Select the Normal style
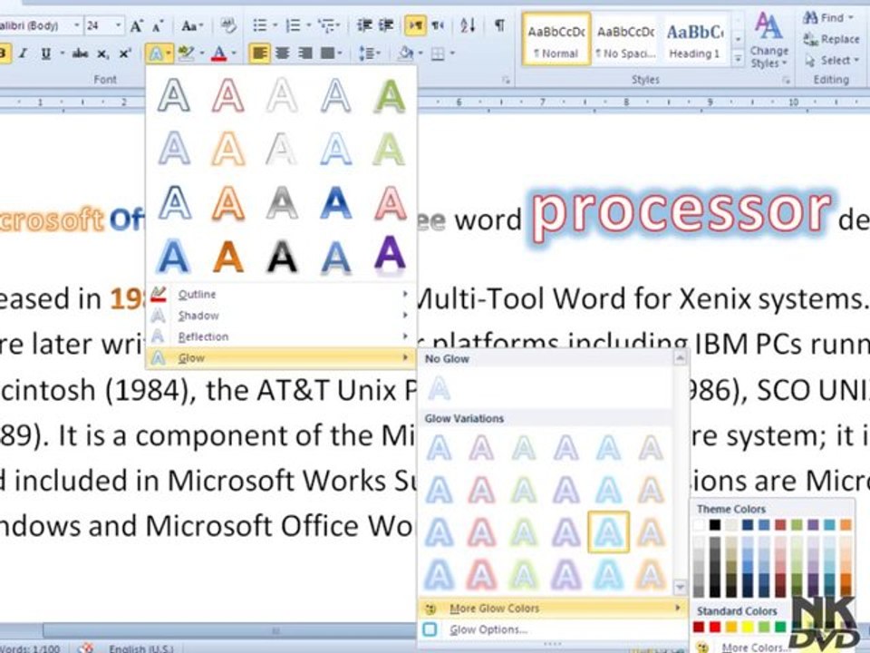The height and width of the screenshot is (653, 870). pos(556,40)
